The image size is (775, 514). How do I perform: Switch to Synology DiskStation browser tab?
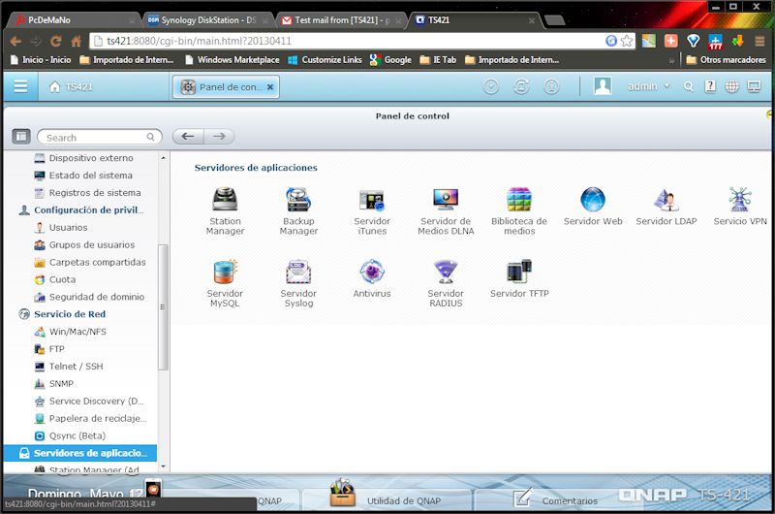tap(206, 20)
